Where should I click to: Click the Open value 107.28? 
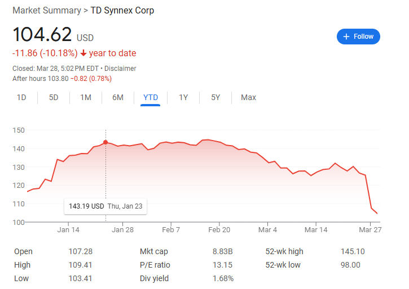(80, 251)
